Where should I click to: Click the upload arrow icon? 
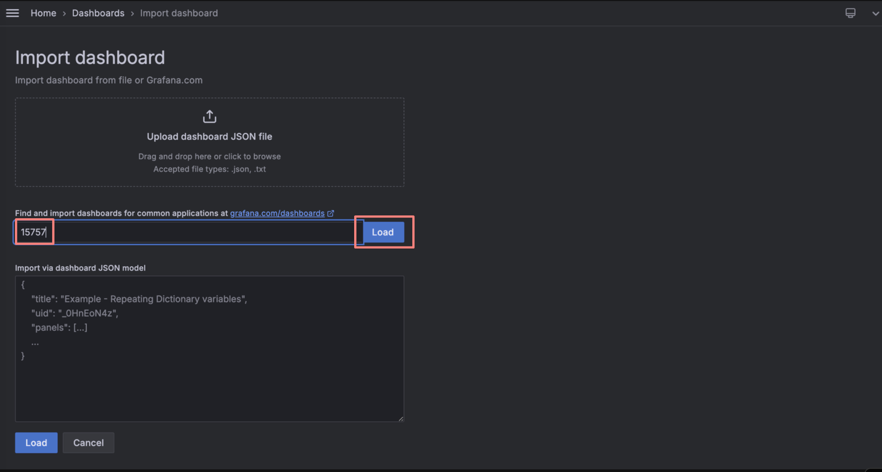click(209, 117)
